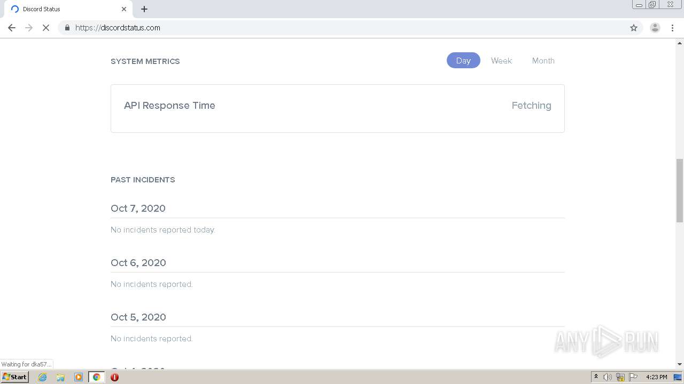684x384 pixels.
Task: Open Windows Explorer folder icon in taskbar
Action: click(60, 377)
